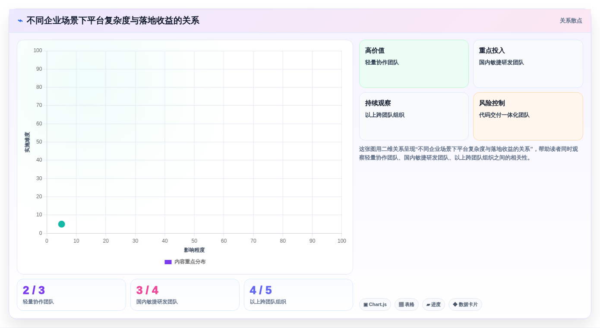Click the lightning icon beside the title

20,21
